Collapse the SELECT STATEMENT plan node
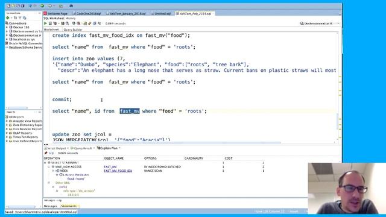 45,163
